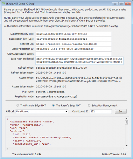Screen dimensions: 133x159
Task: Click the "id": "221" line in output
Action: (22, 135)
